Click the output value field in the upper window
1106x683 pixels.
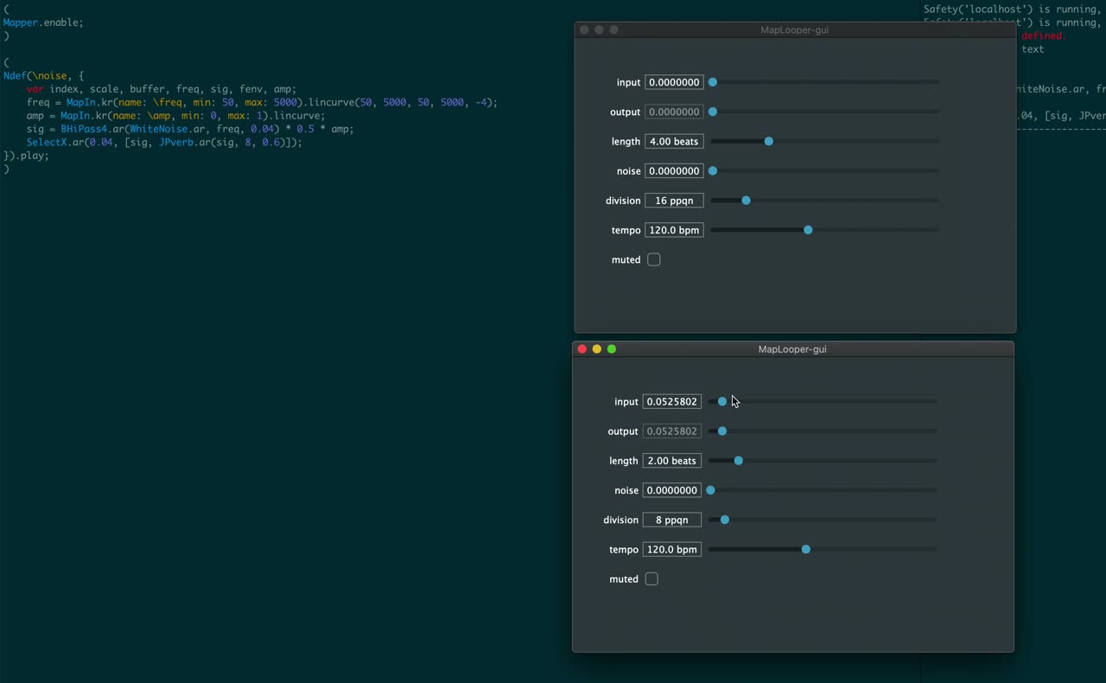(x=674, y=112)
